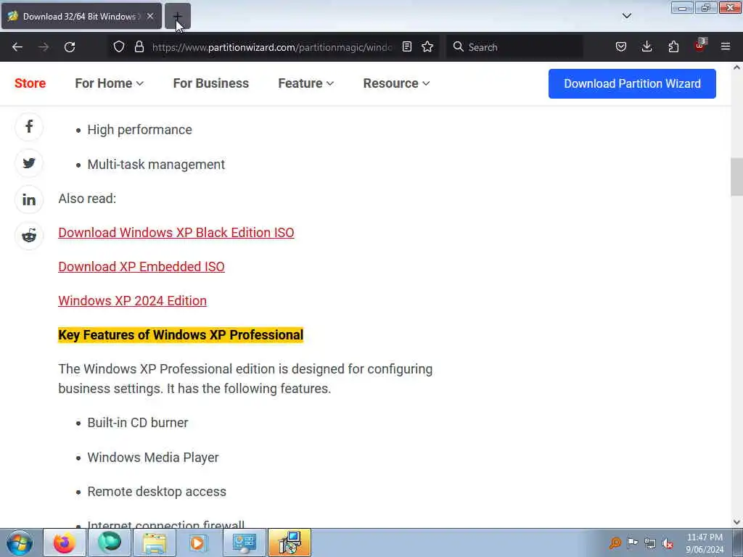Viewport: 743px width, 557px height.
Task: Click the Also read: label
Action: [87, 199]
